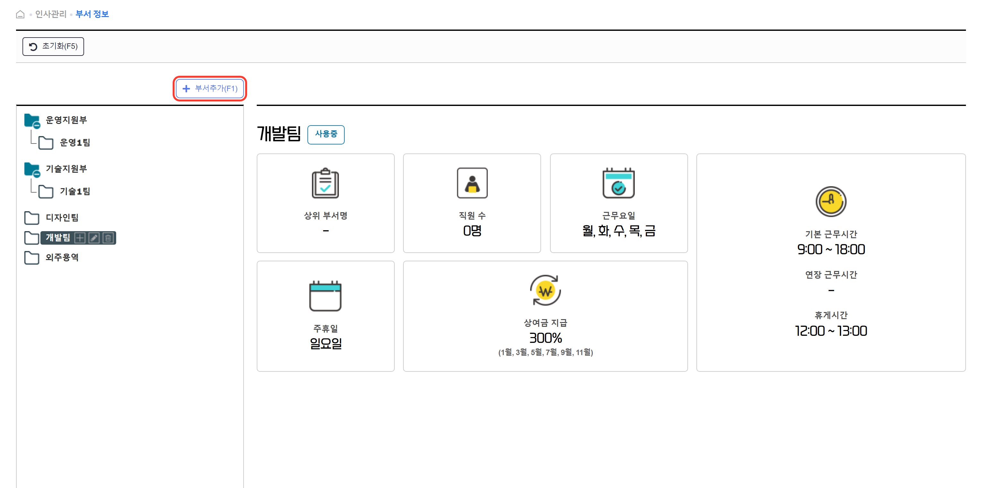The width and height of the screenshot is (982, 488).
Task: Click the clipboard icon for 상위 부서명
Action: click(325, 183)
